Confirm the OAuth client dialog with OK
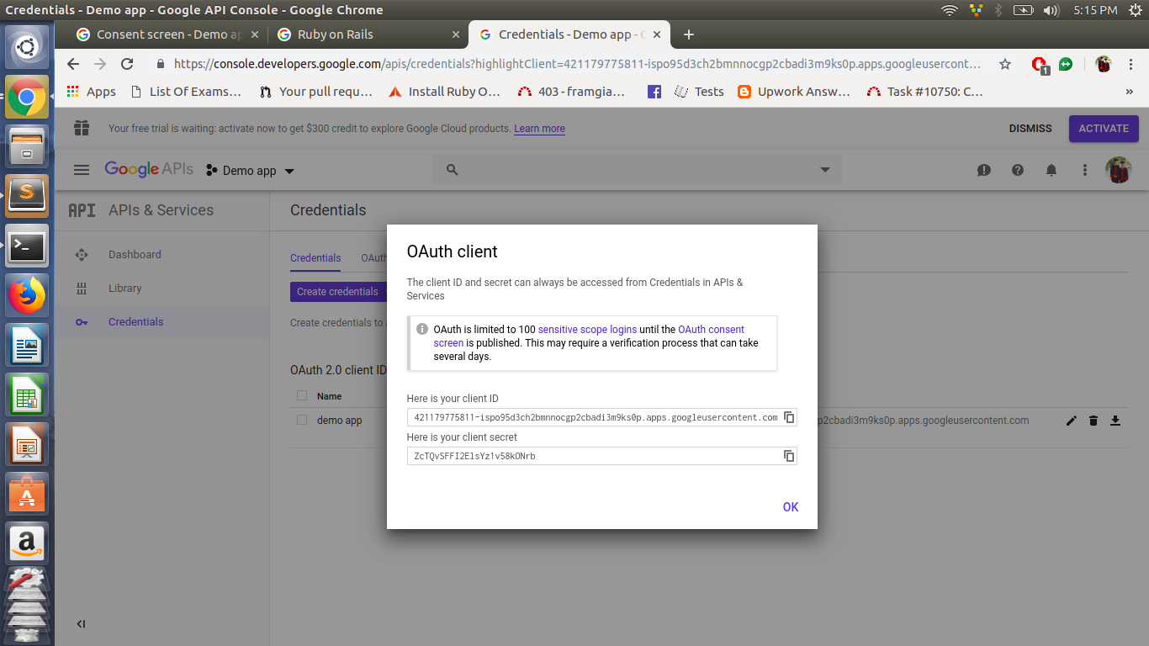Viewport: 1149px width, 646px height. [791, 506]
